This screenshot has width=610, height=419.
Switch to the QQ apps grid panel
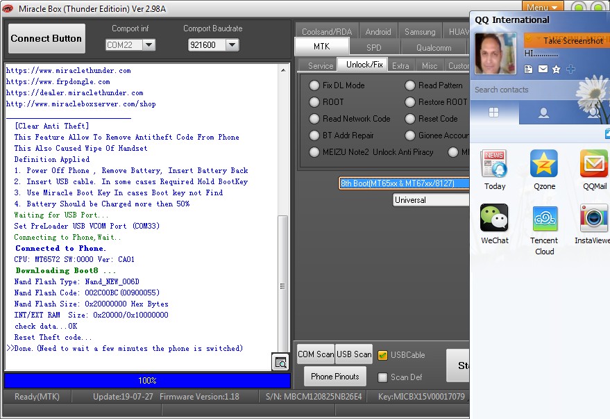[493, 113]
